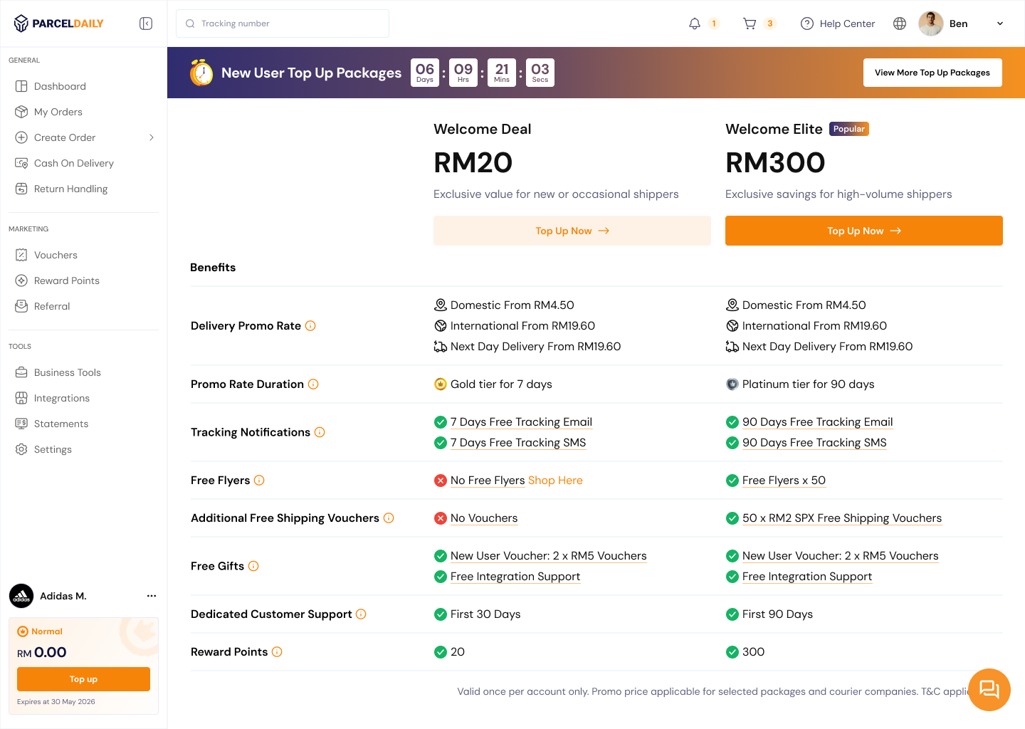Top up the Welcome Deal RM20 package
Screen dimensions: 1025x729
[x=572, y=231]
